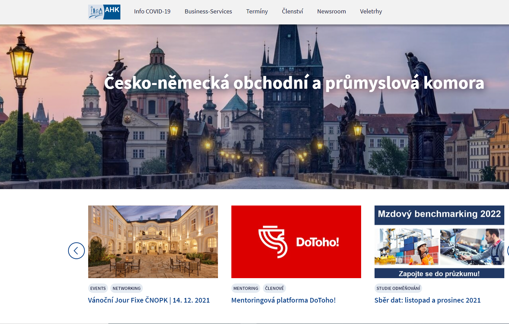Open Členství navigation item
Viewport: 509px width, 324px height.
[x=292, y=11]
